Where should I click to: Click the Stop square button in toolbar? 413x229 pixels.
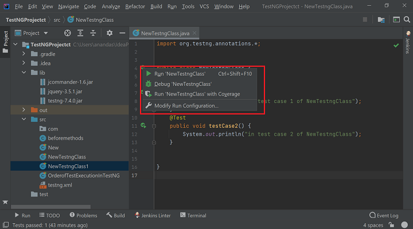tap(365, 19)
